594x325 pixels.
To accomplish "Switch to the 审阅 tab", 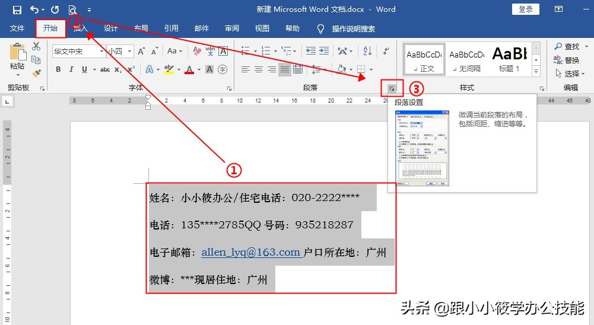I will click(232, 28).
